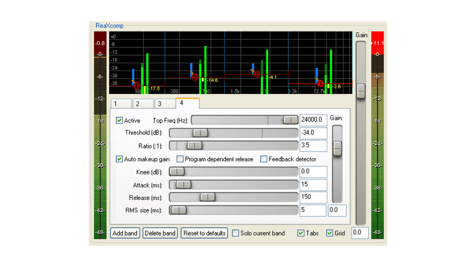Toggle Auto makeup gain

click(x=119, y=159)
